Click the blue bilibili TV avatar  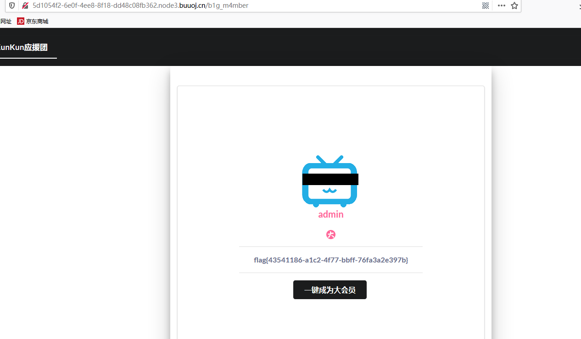tap(330, 181)
